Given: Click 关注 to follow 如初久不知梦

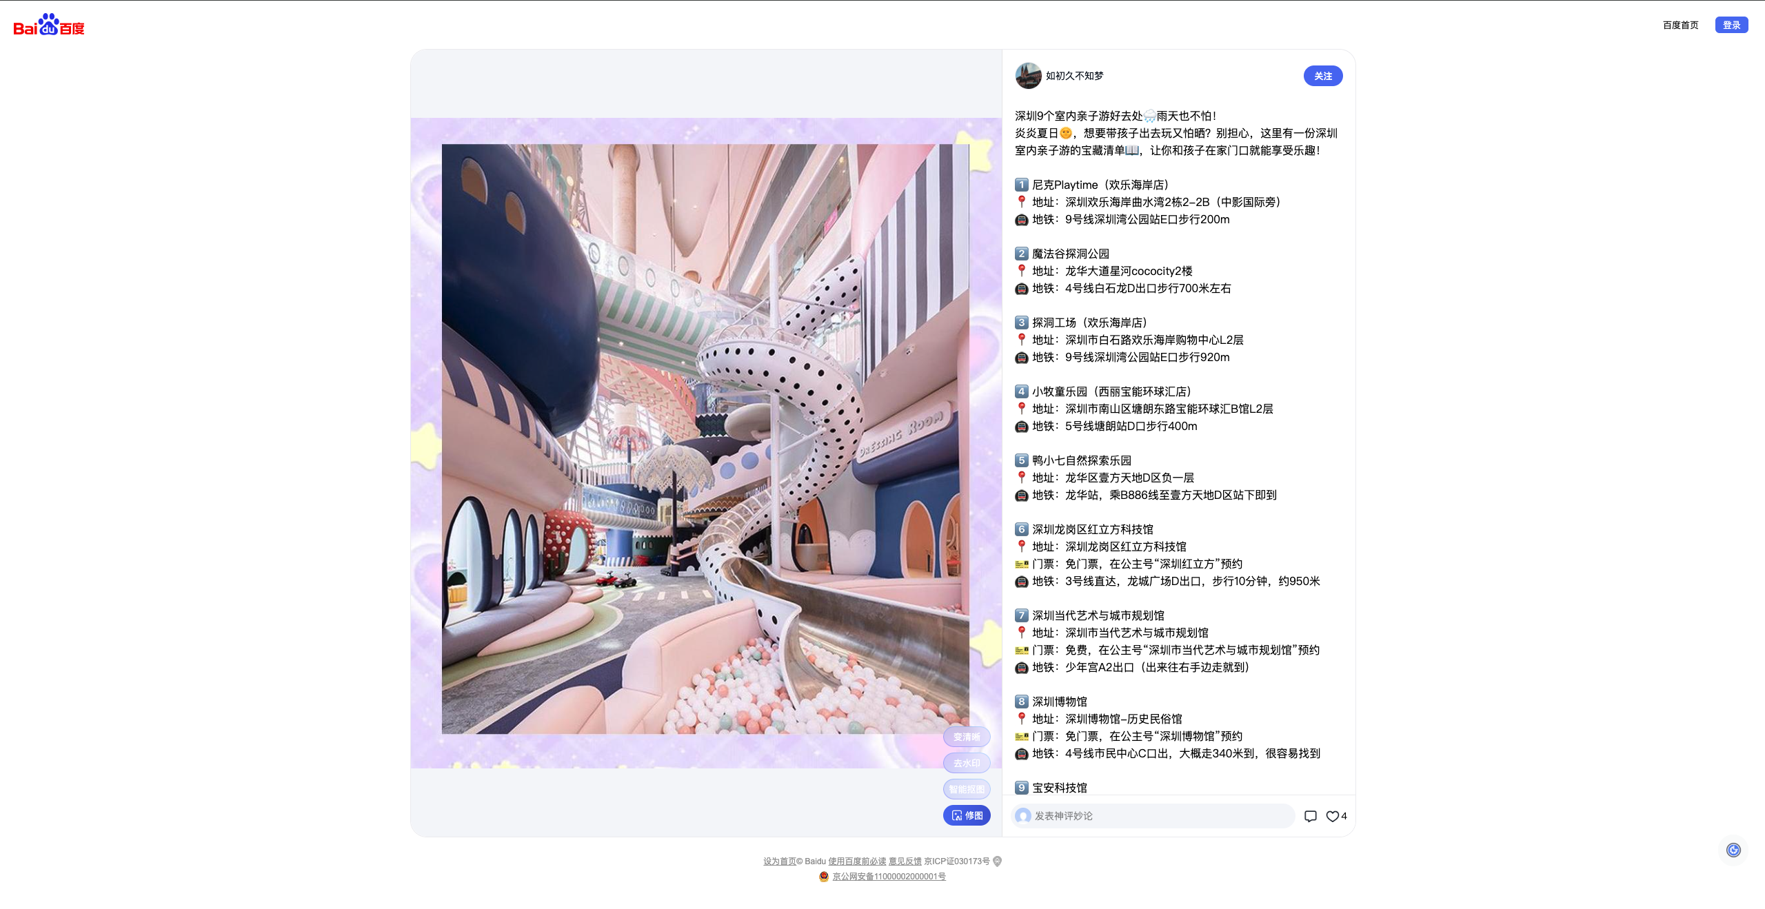Looking at the screenshot, I should (x=1322, y=76).
